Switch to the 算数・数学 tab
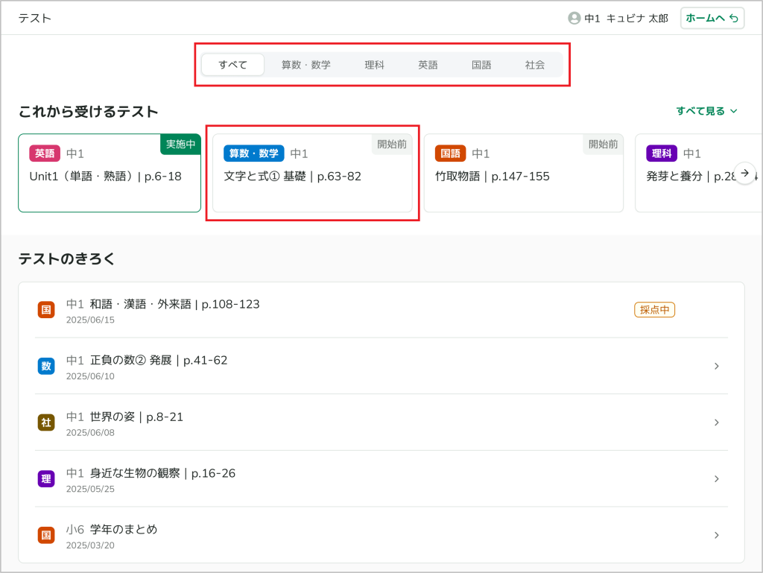The height and width of the screenshot is (573, 763). click(306, 65)
